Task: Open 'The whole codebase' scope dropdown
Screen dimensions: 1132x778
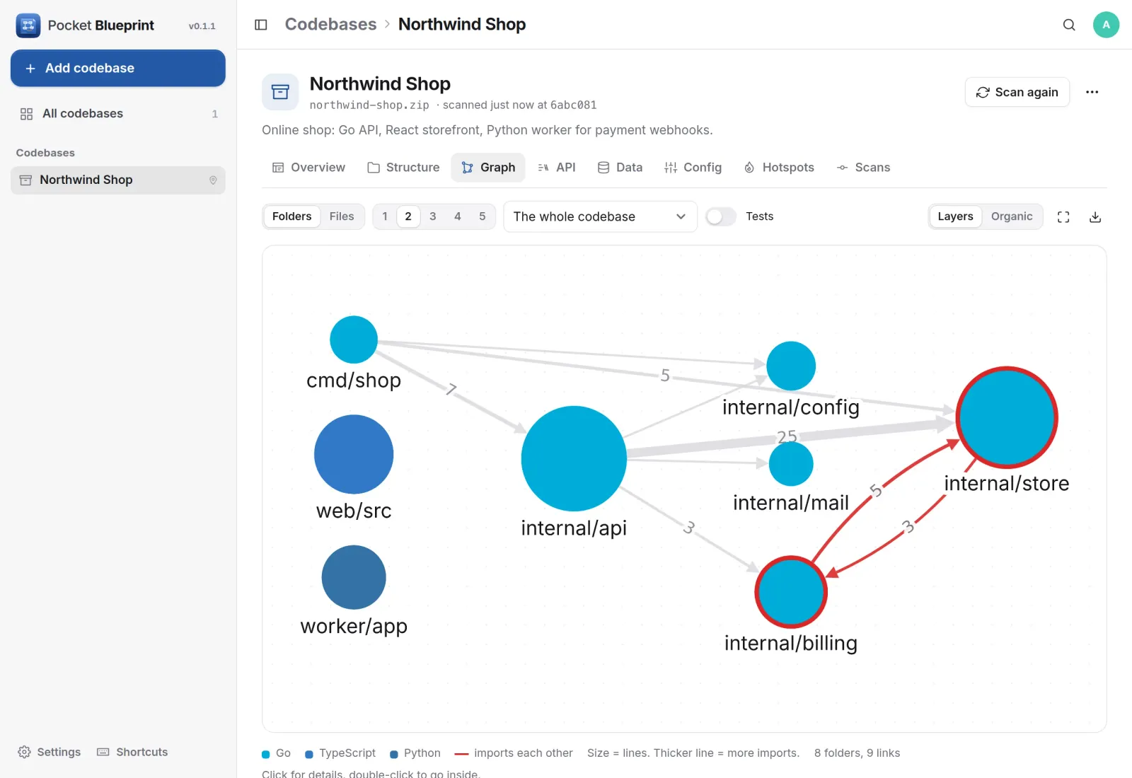Action: tap(600, 216)
